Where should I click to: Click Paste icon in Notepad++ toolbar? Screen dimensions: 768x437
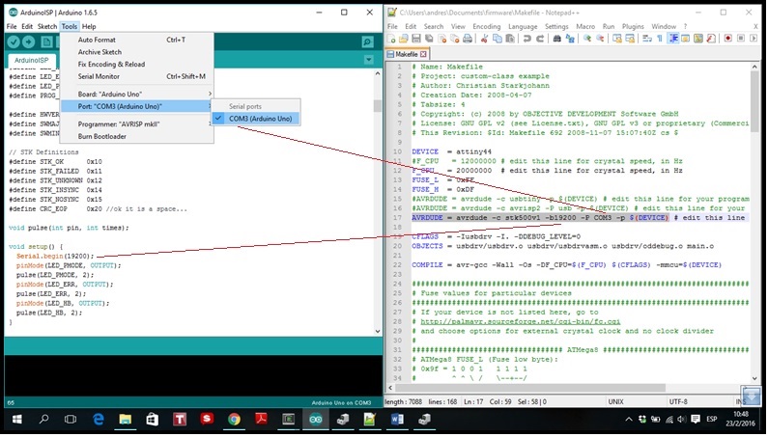click(x=510, y=39)
